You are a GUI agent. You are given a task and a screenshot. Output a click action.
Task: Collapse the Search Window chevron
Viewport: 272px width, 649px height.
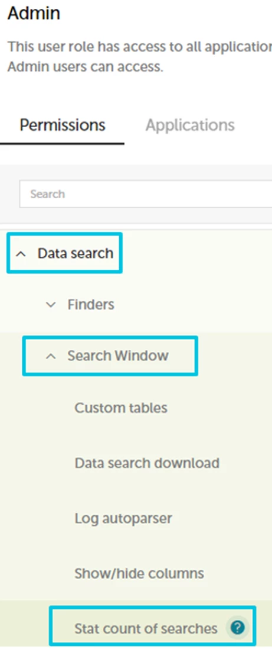point(51,356)
